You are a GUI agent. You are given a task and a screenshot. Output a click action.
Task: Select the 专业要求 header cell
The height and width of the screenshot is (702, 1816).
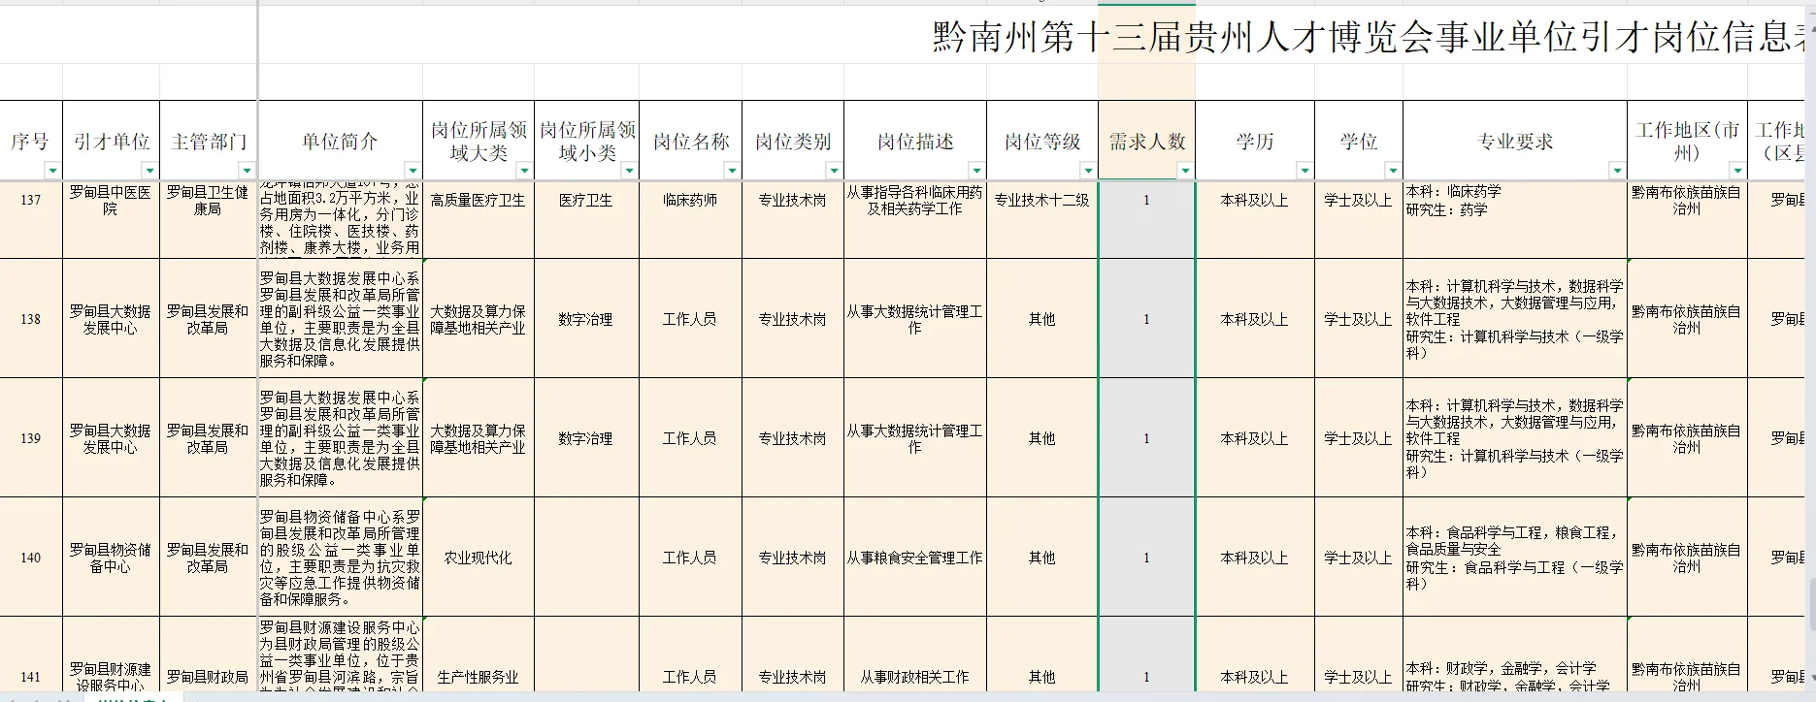(x=1515, y=142)
